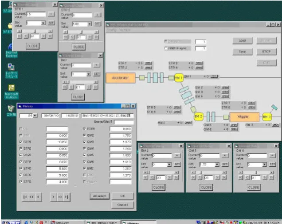The width and height of the screenshot is (282, 224).
Task: Open Set value dropdown in STR 1 dialog
Action: (x=43, y=23)
